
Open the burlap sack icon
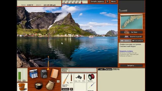click(x=50, y=85)
